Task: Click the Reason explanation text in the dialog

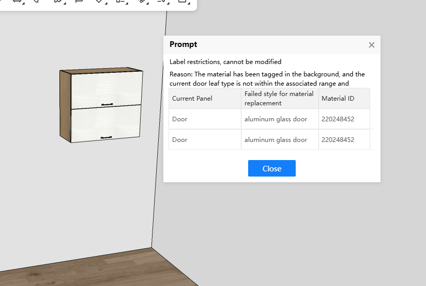Action: pos(267,78)
